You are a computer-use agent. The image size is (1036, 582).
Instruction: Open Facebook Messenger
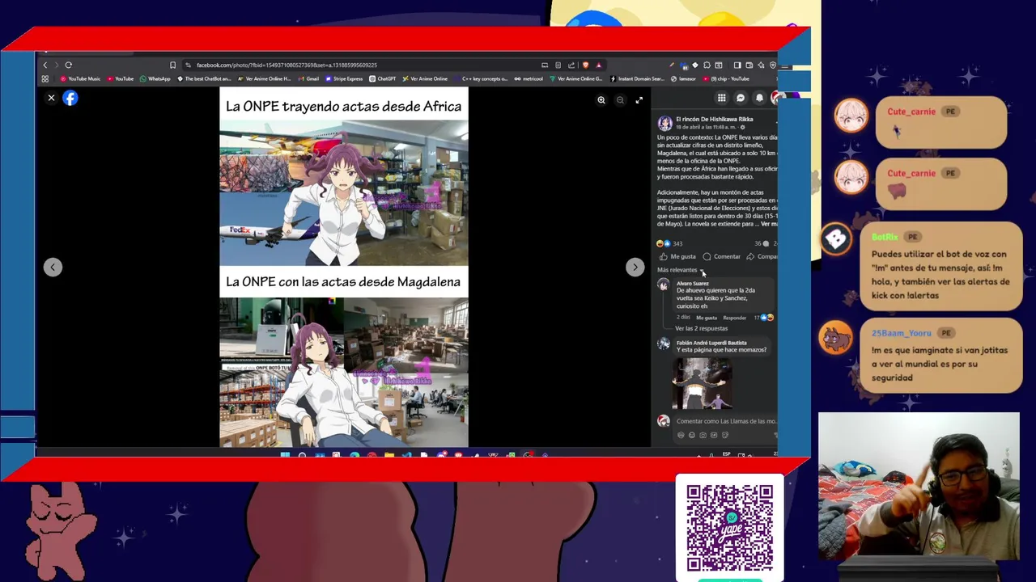740,98
